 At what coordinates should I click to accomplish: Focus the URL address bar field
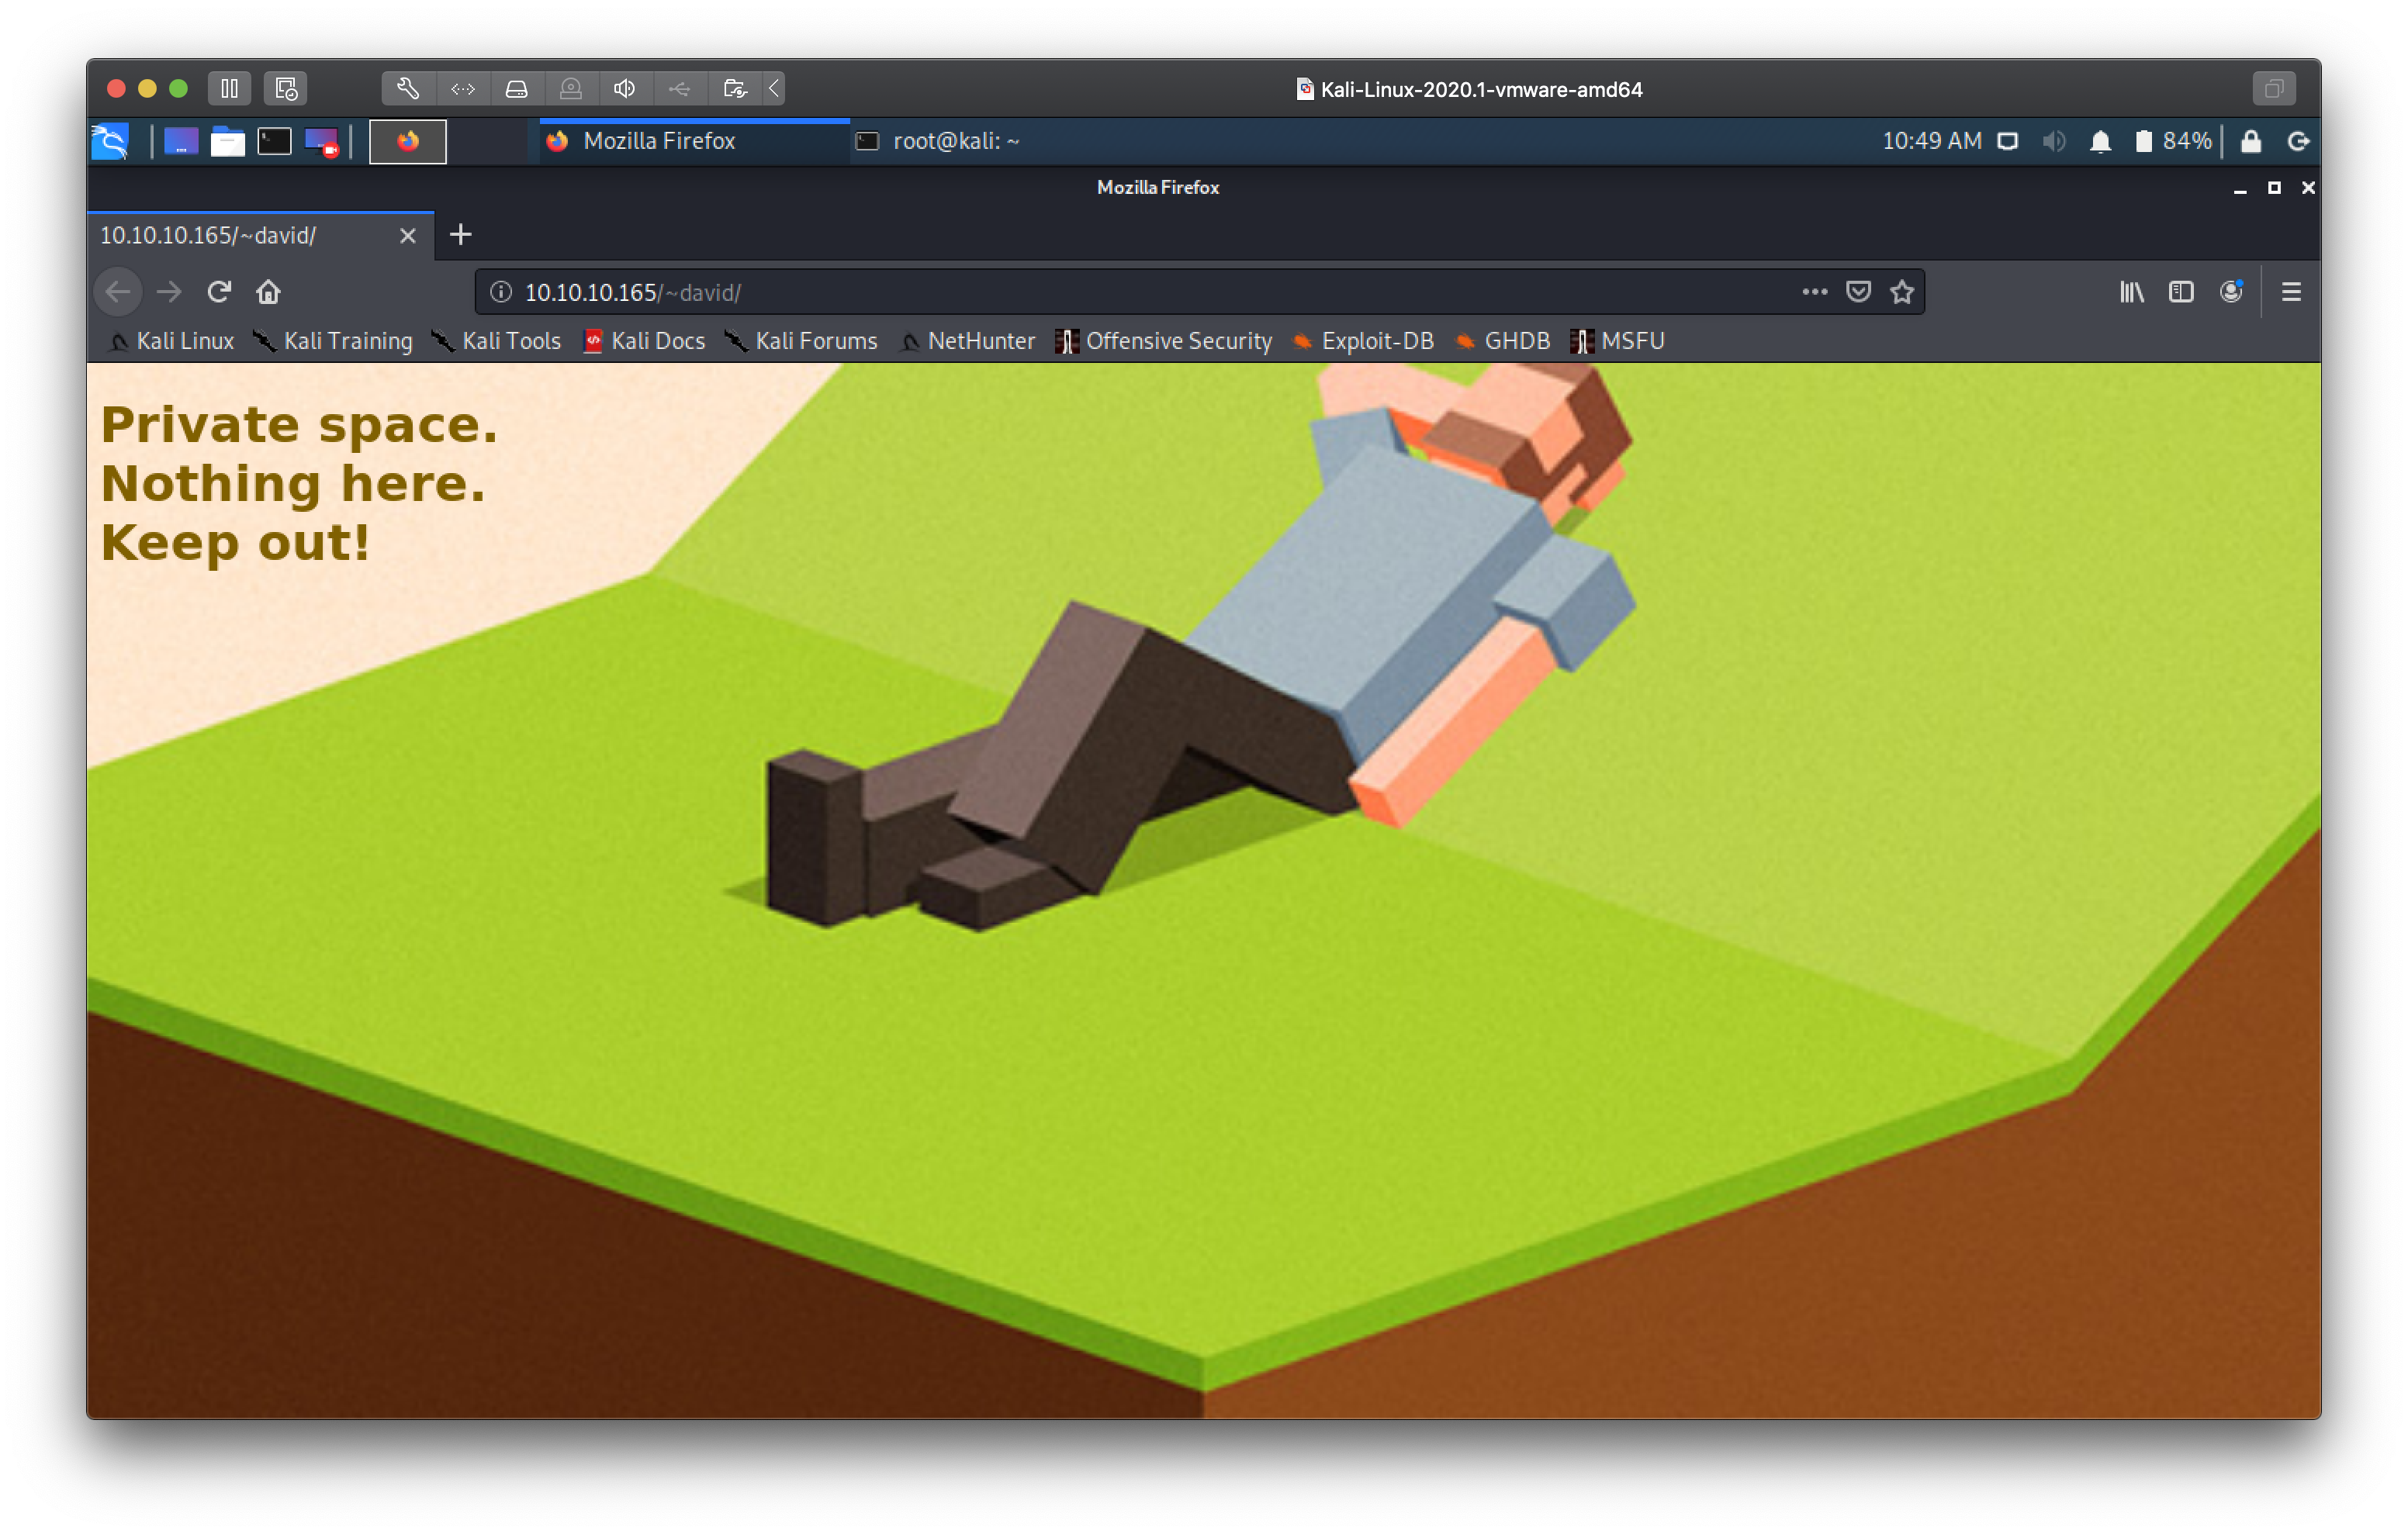coord(1100,292)
